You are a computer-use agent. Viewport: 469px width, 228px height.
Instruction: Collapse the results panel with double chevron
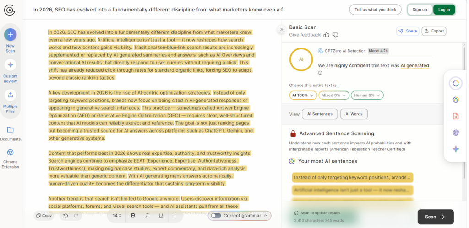(x=282, y=30)
